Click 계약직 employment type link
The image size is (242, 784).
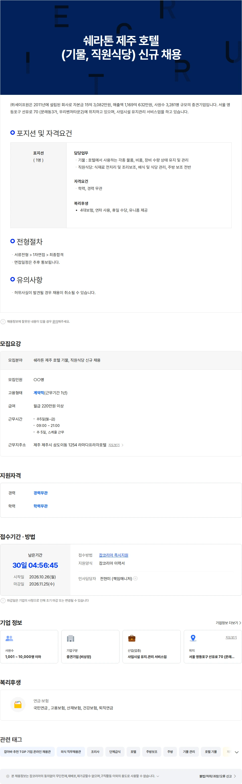(39, 393)
